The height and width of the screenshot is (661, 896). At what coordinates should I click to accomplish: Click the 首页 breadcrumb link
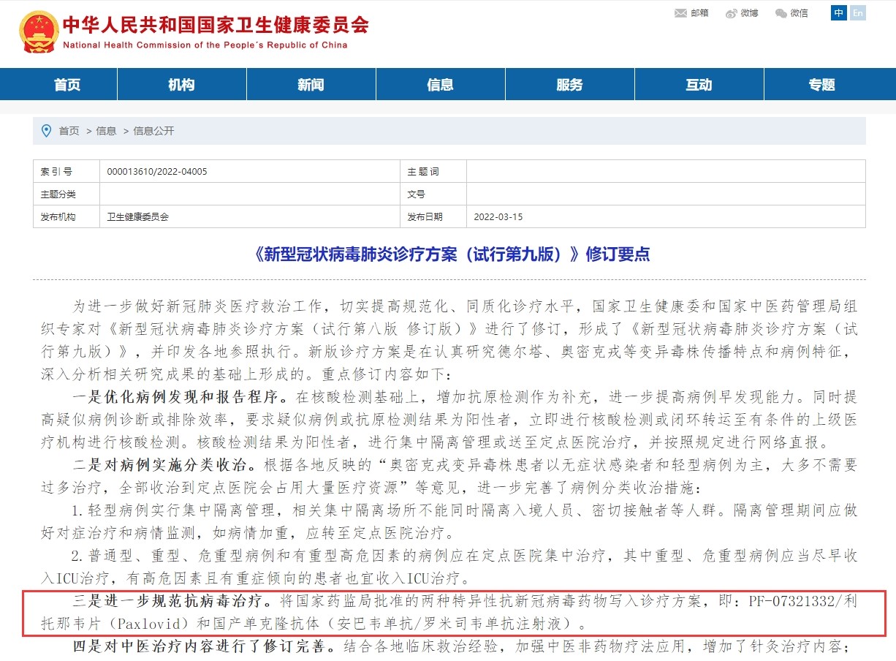69,131
